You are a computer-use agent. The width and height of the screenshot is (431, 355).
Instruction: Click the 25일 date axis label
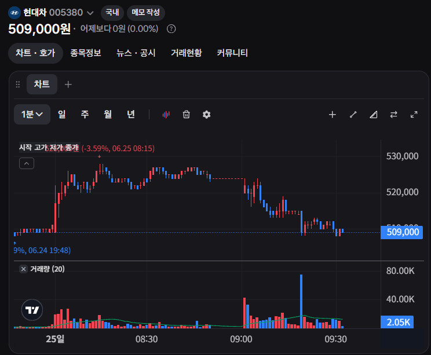(x=55, y=339)
